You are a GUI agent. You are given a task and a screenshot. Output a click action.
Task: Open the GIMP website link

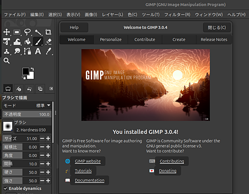88,161
